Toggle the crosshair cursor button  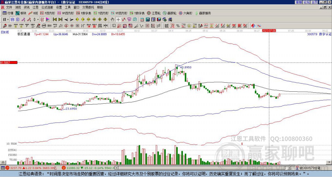pos(118,19)
